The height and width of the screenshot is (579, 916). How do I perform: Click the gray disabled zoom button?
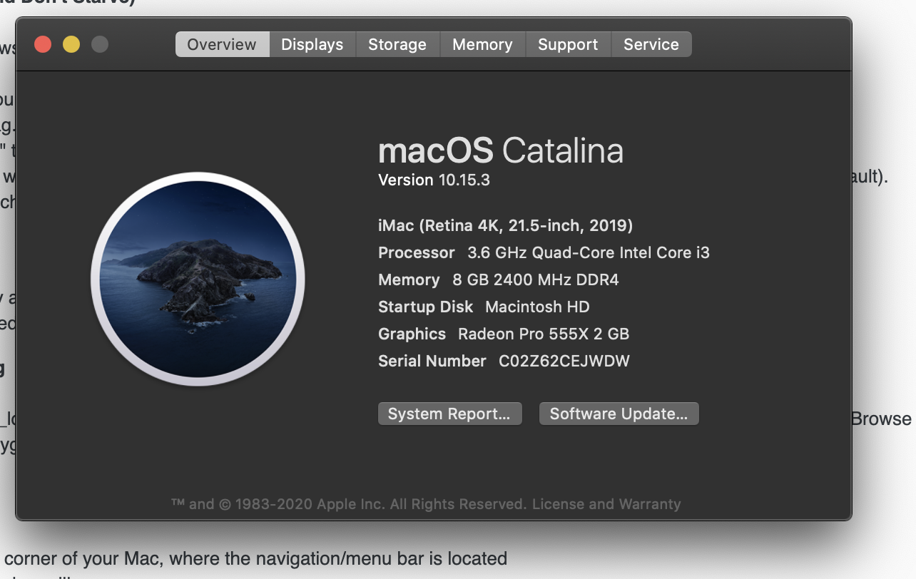coord(100,44)
